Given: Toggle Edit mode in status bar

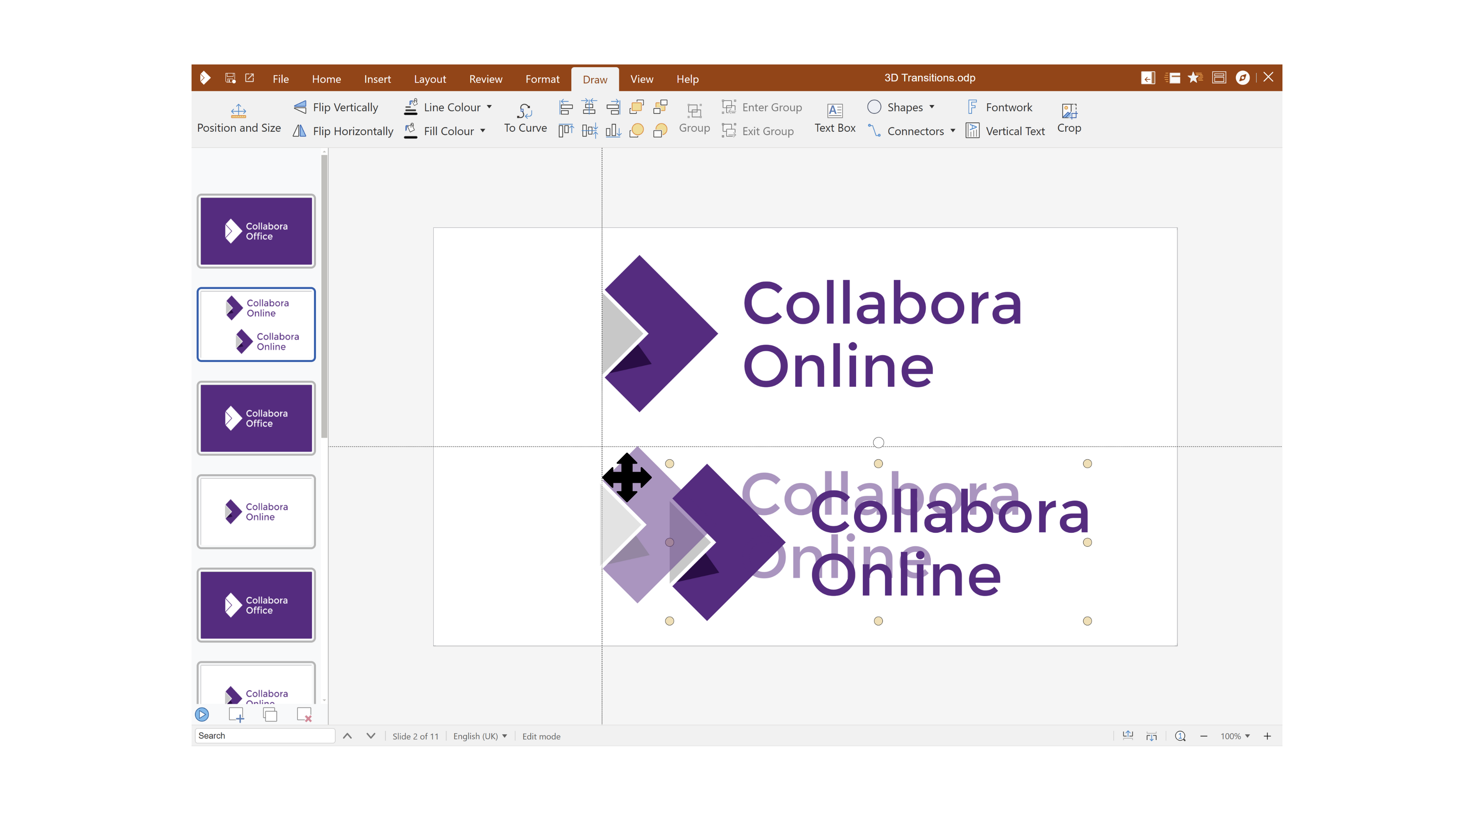Looking at the screenshot, I should click(541, 737).
